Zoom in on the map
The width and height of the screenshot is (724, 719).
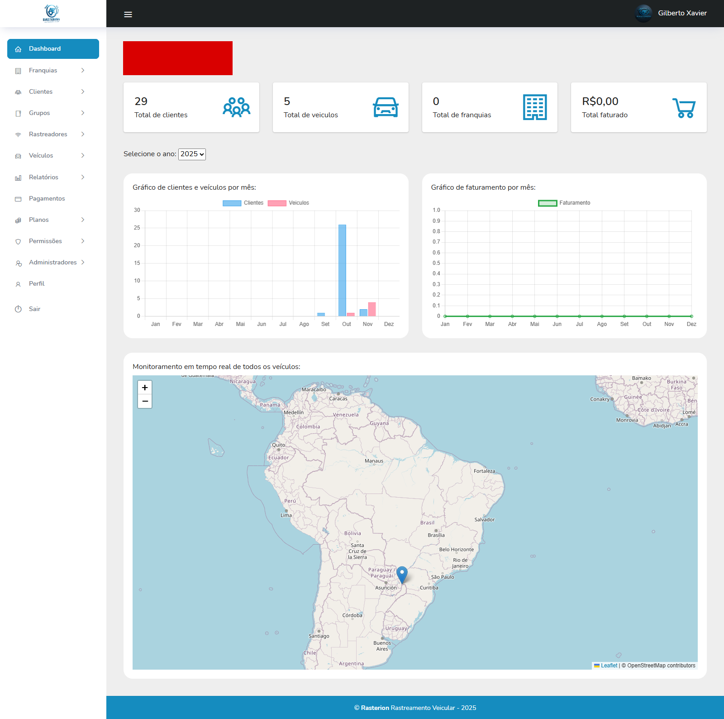(145, 388)
